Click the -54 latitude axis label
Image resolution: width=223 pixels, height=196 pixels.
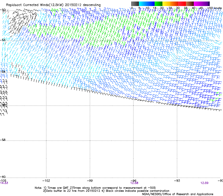point(3,71)
